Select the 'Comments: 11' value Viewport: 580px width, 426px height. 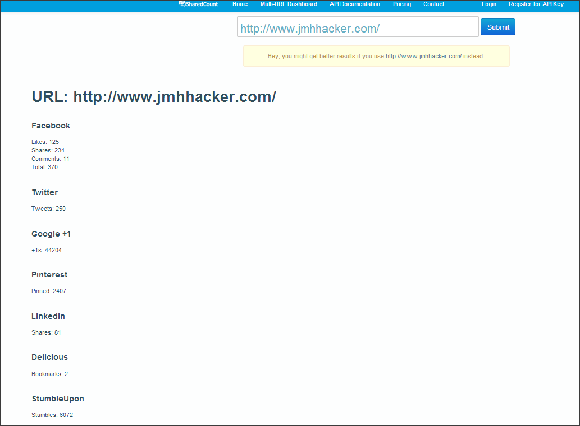51,159
